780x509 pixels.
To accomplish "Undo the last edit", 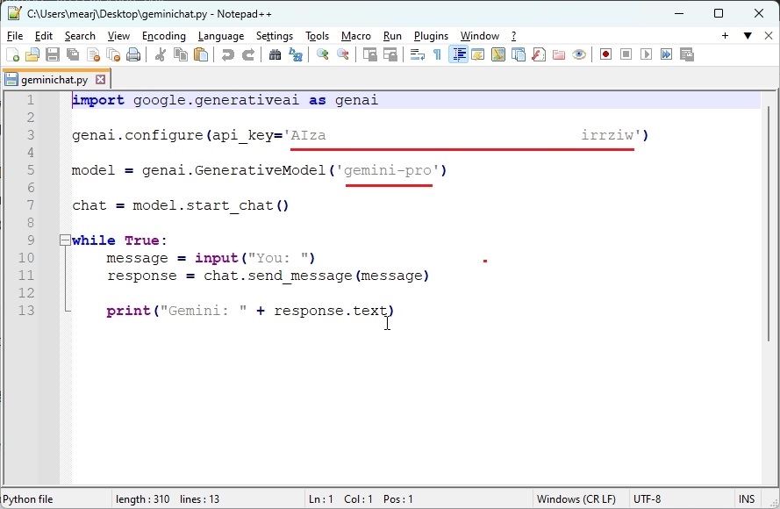I will pyautogui.click(x=226, y=54).
